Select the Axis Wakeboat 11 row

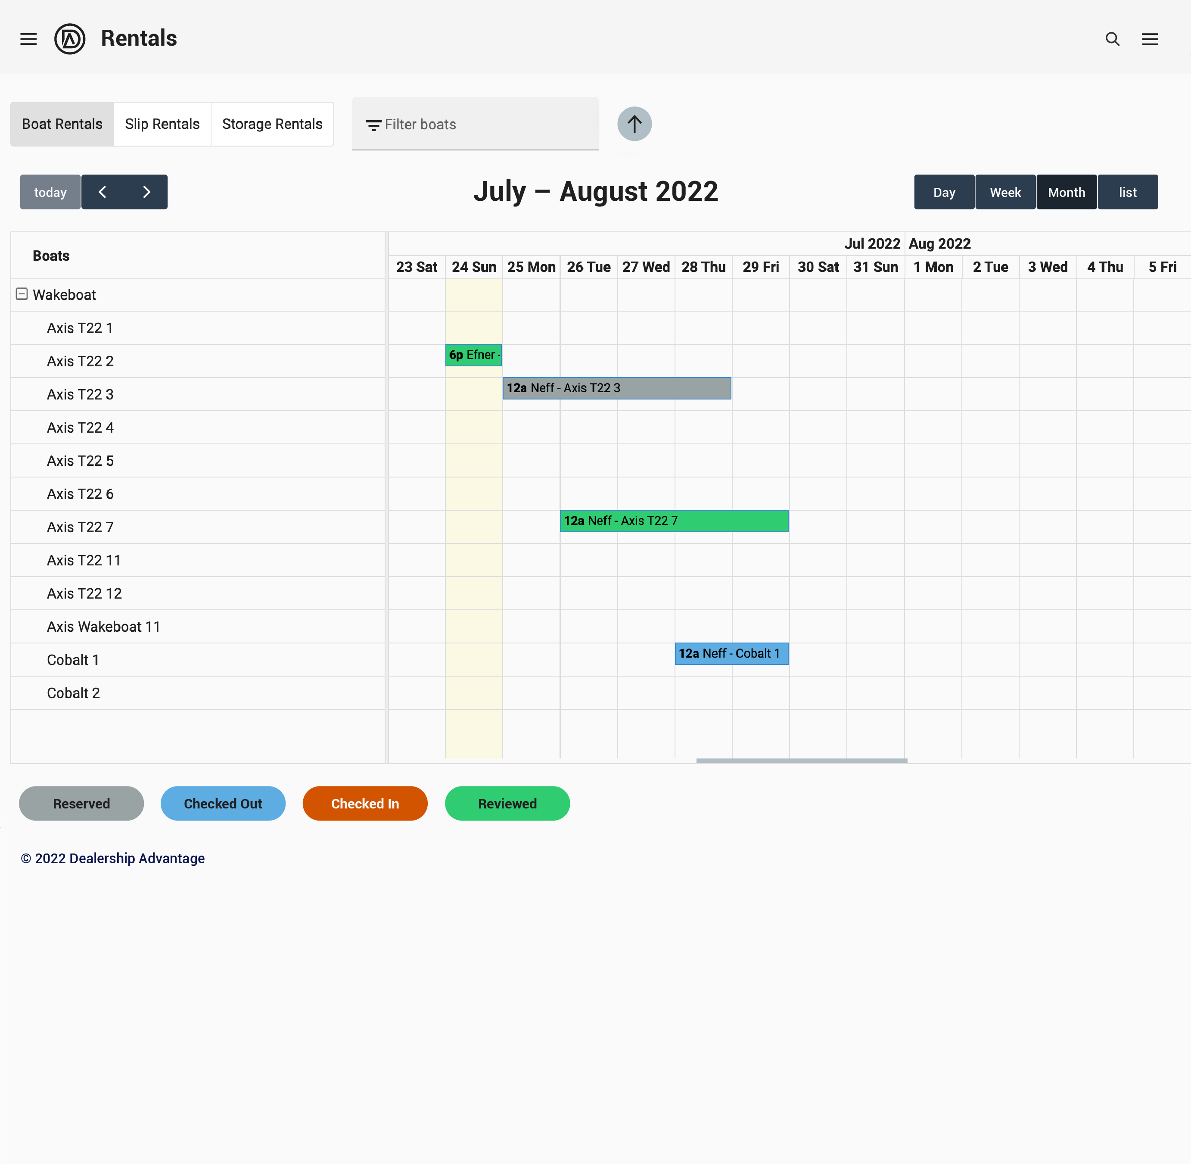[198, 627]
